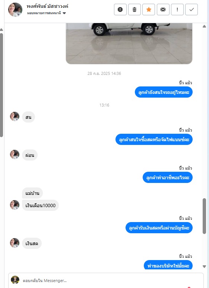The image size is (209, 288).
Task: Toggle the orange star follow-up icon
Action: click(x=149, y=9)
